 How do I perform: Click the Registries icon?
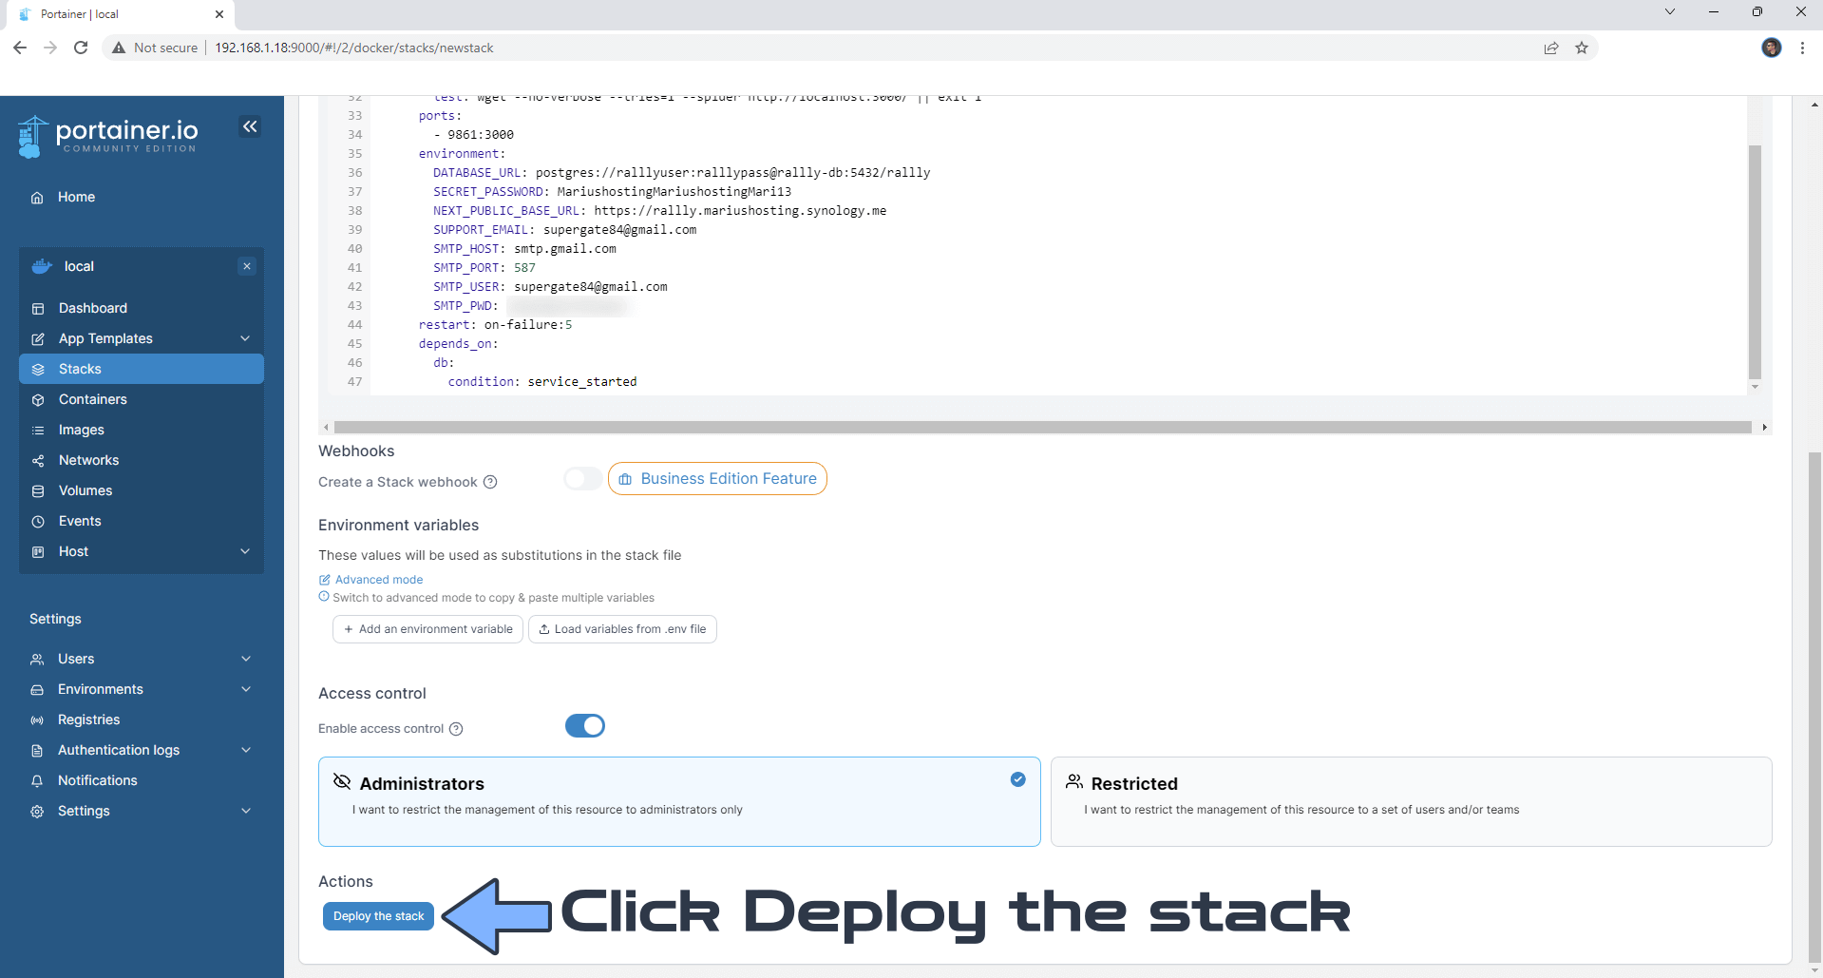[37, 719]
